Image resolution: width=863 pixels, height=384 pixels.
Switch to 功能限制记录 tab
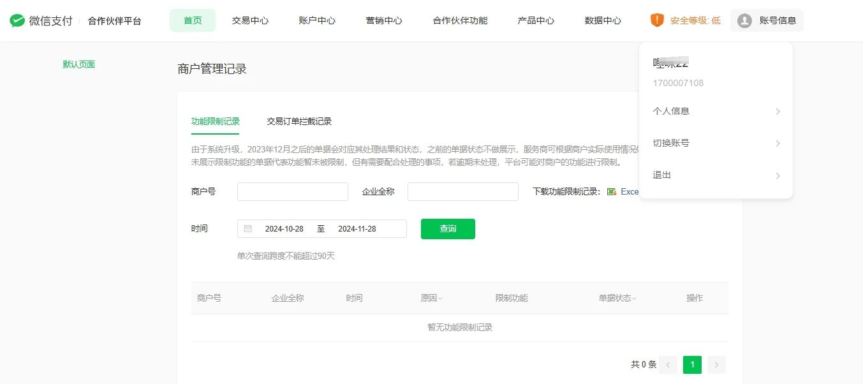point(216,121)
